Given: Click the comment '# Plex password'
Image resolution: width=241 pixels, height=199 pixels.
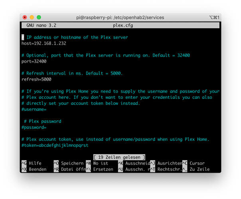Looking at the screenshot, I should tap(43, 121).
